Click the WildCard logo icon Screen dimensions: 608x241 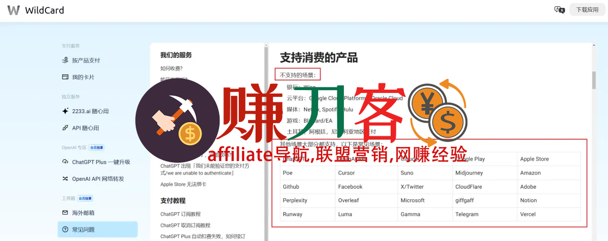[14, 10]
